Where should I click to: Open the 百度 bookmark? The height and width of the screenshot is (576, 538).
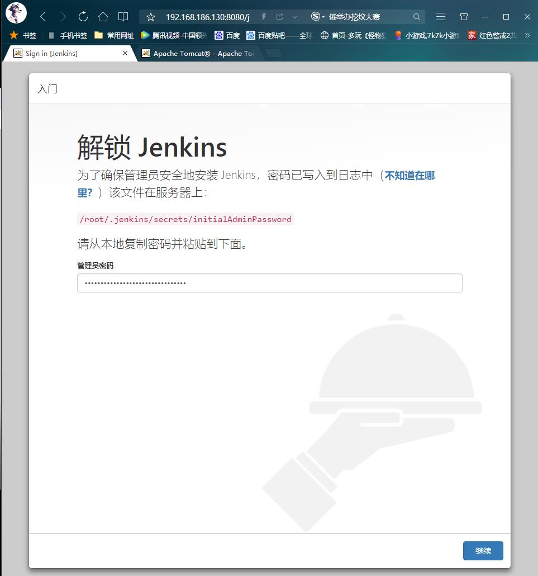click(227, 35)
